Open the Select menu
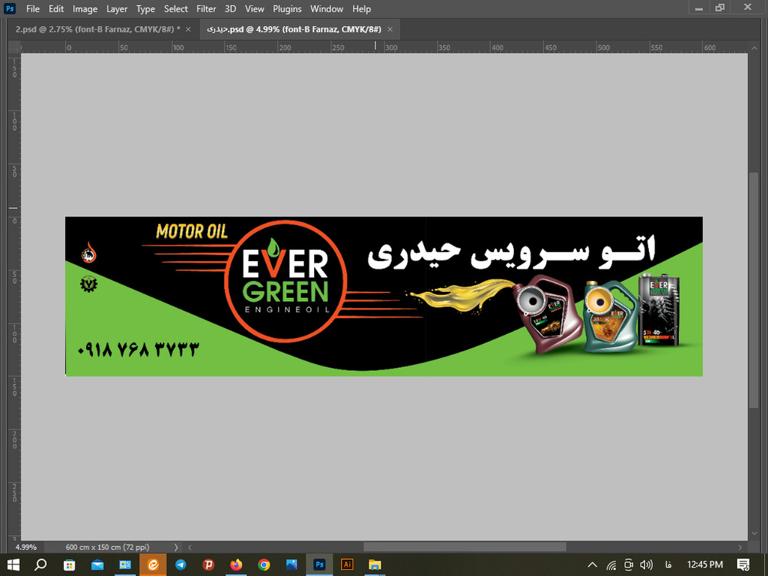The width and height of the screenshot is (768, 576). pos(176,8)
